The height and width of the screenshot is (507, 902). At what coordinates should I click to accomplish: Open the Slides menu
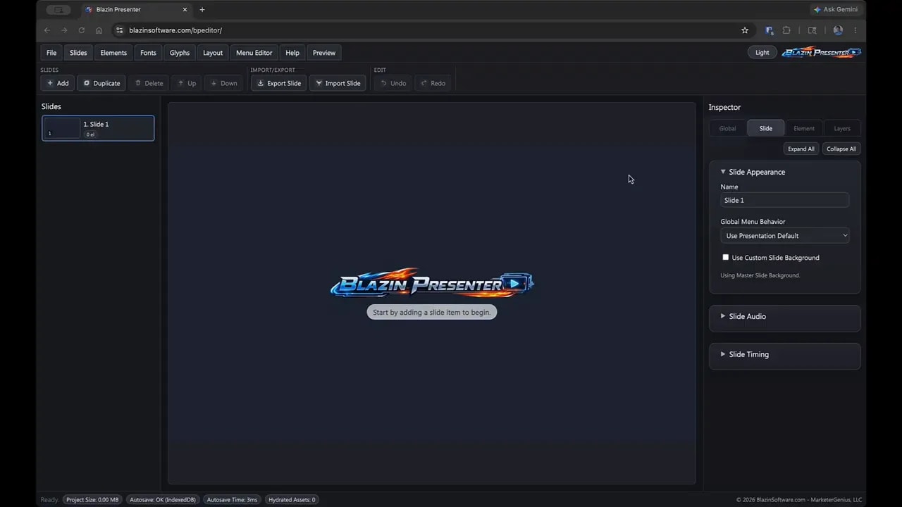click(x=78, y=53)
